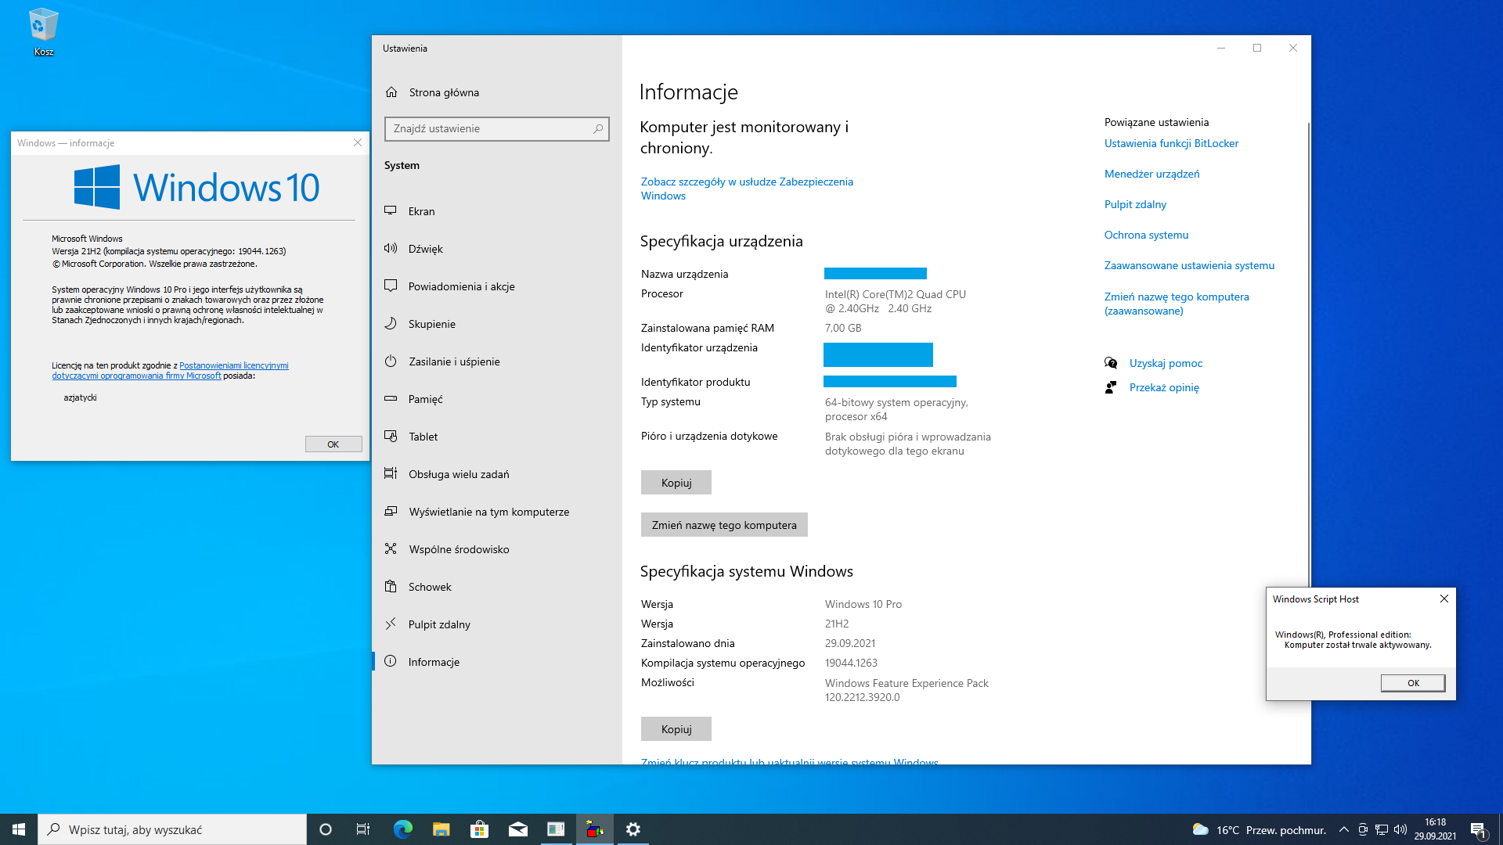Click the network icon in the system tray
Viewport: 1503px width, 845px height.
(1382, 829)
